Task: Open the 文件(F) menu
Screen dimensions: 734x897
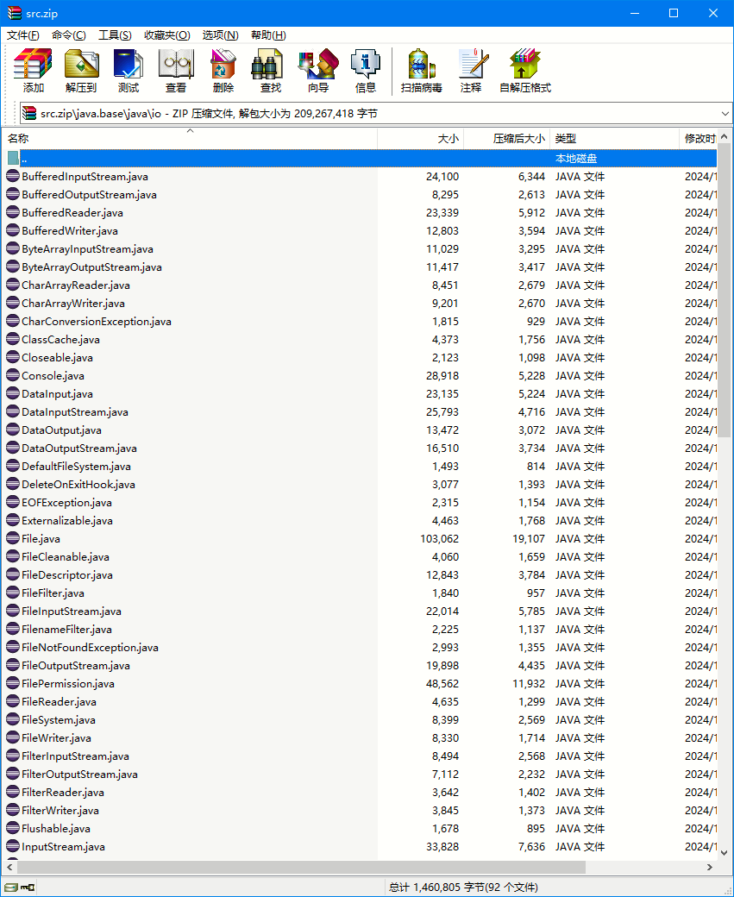Action: tap(23, 35)
